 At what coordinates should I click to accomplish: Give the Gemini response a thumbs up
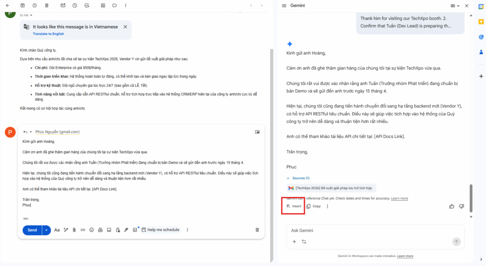click(451, 206)
